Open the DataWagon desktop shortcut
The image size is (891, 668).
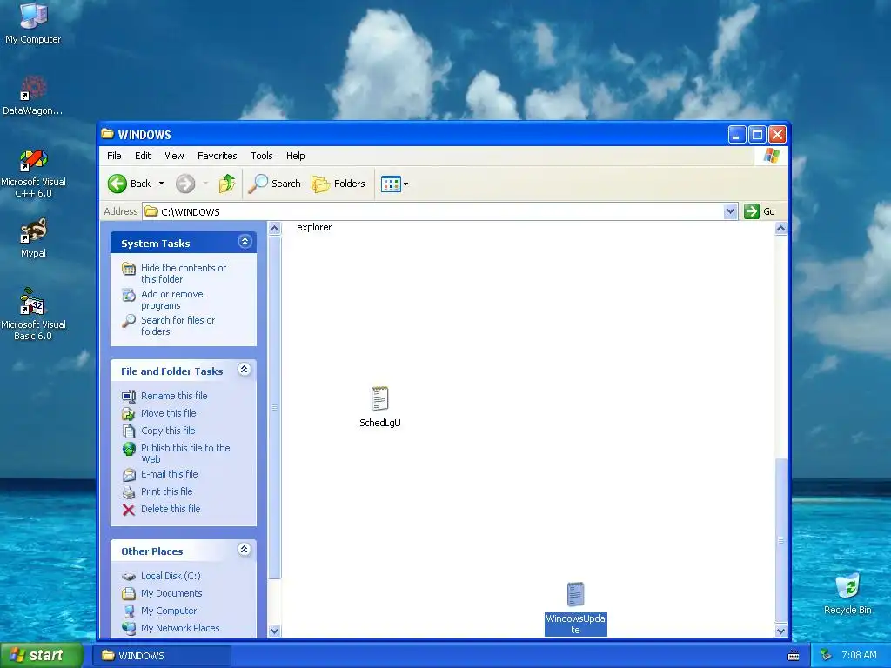coord(33,95)
